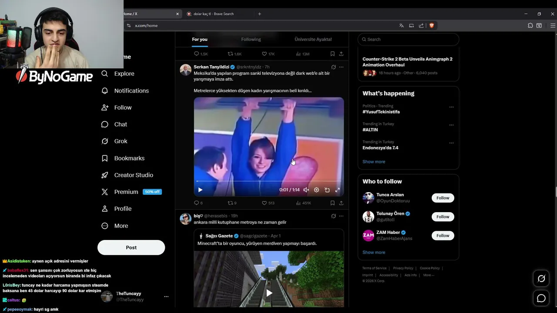
Task: Bookmark Serkan Tanyildizi's post
Action: [332, 203]
